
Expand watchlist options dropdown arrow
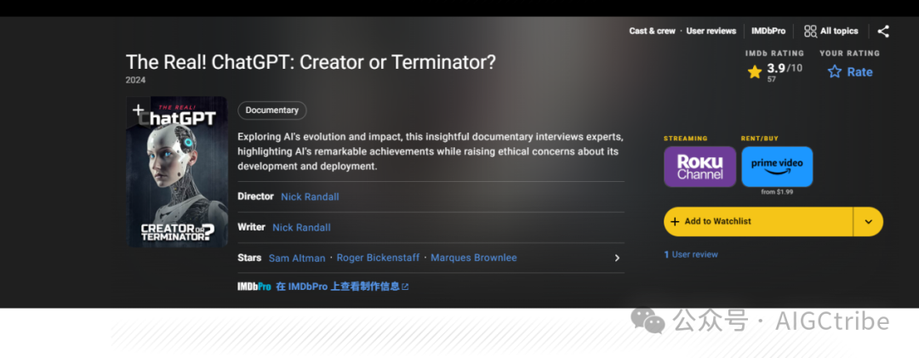(868, 221)
